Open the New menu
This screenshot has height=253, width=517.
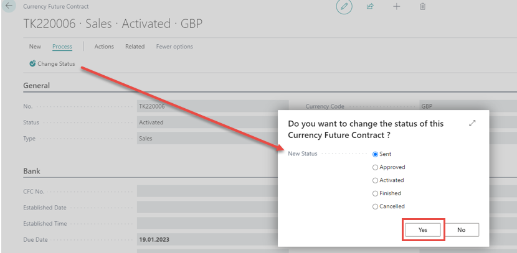[x=35, y=47]
